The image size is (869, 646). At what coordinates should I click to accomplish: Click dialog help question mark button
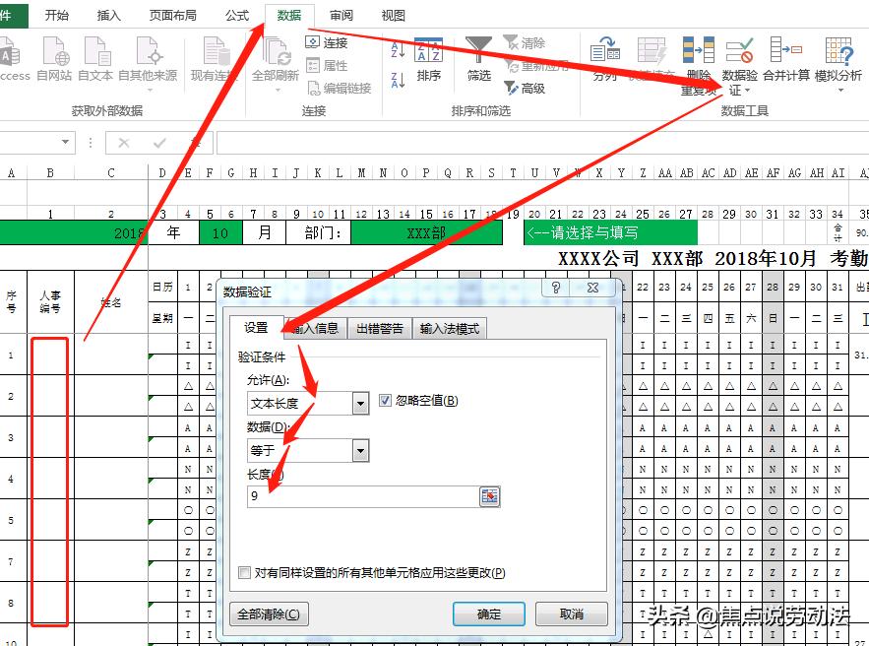coord(556,288)
